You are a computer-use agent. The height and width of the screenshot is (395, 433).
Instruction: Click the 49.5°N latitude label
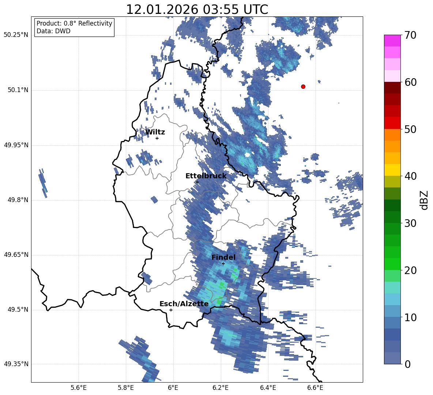[18, 309]
